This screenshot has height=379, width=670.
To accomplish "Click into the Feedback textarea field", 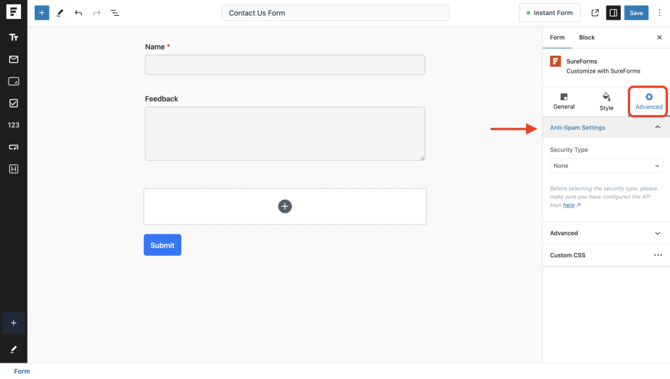I will click(x=285, y=134).
